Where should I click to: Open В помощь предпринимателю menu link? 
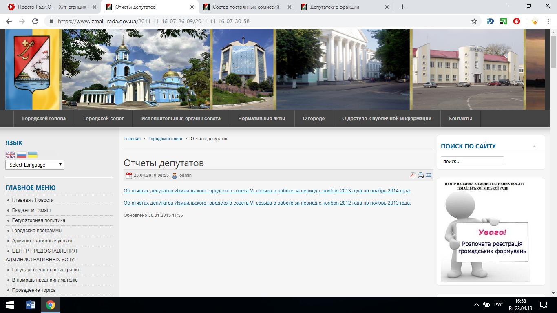pyautogui.click(x=45, y=280)
